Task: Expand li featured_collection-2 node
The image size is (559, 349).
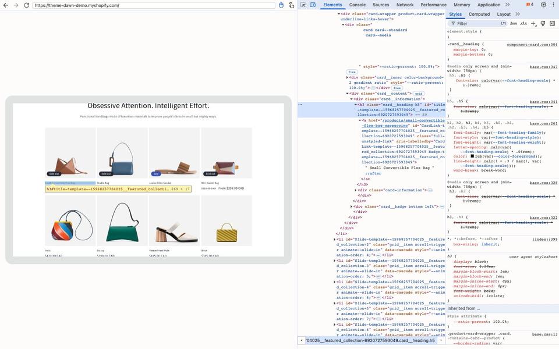Action: point(334,239)
